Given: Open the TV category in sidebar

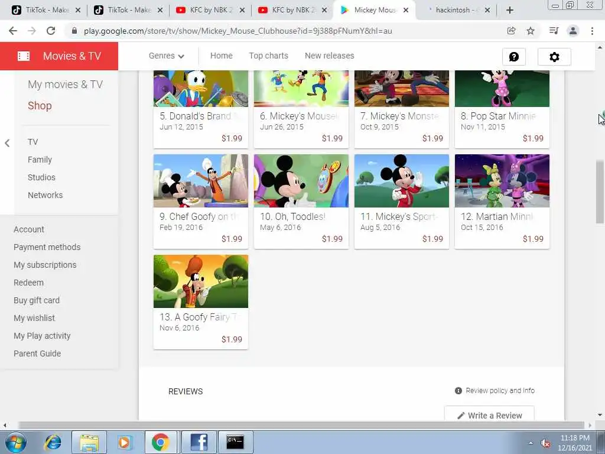Looking at the screenshot, I should tap(33, 142).
